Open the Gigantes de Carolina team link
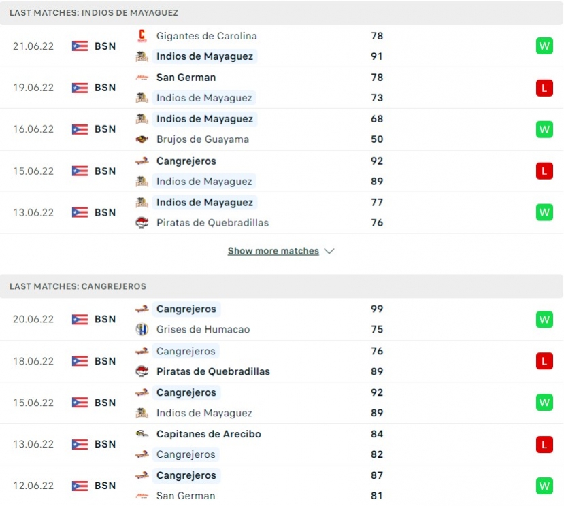Screen dimensions: 564x506 pyautogui.click(x=206, y=36)
